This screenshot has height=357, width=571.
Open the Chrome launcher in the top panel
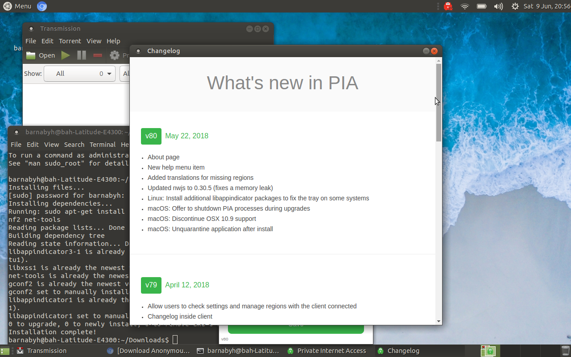coord(41,6)
